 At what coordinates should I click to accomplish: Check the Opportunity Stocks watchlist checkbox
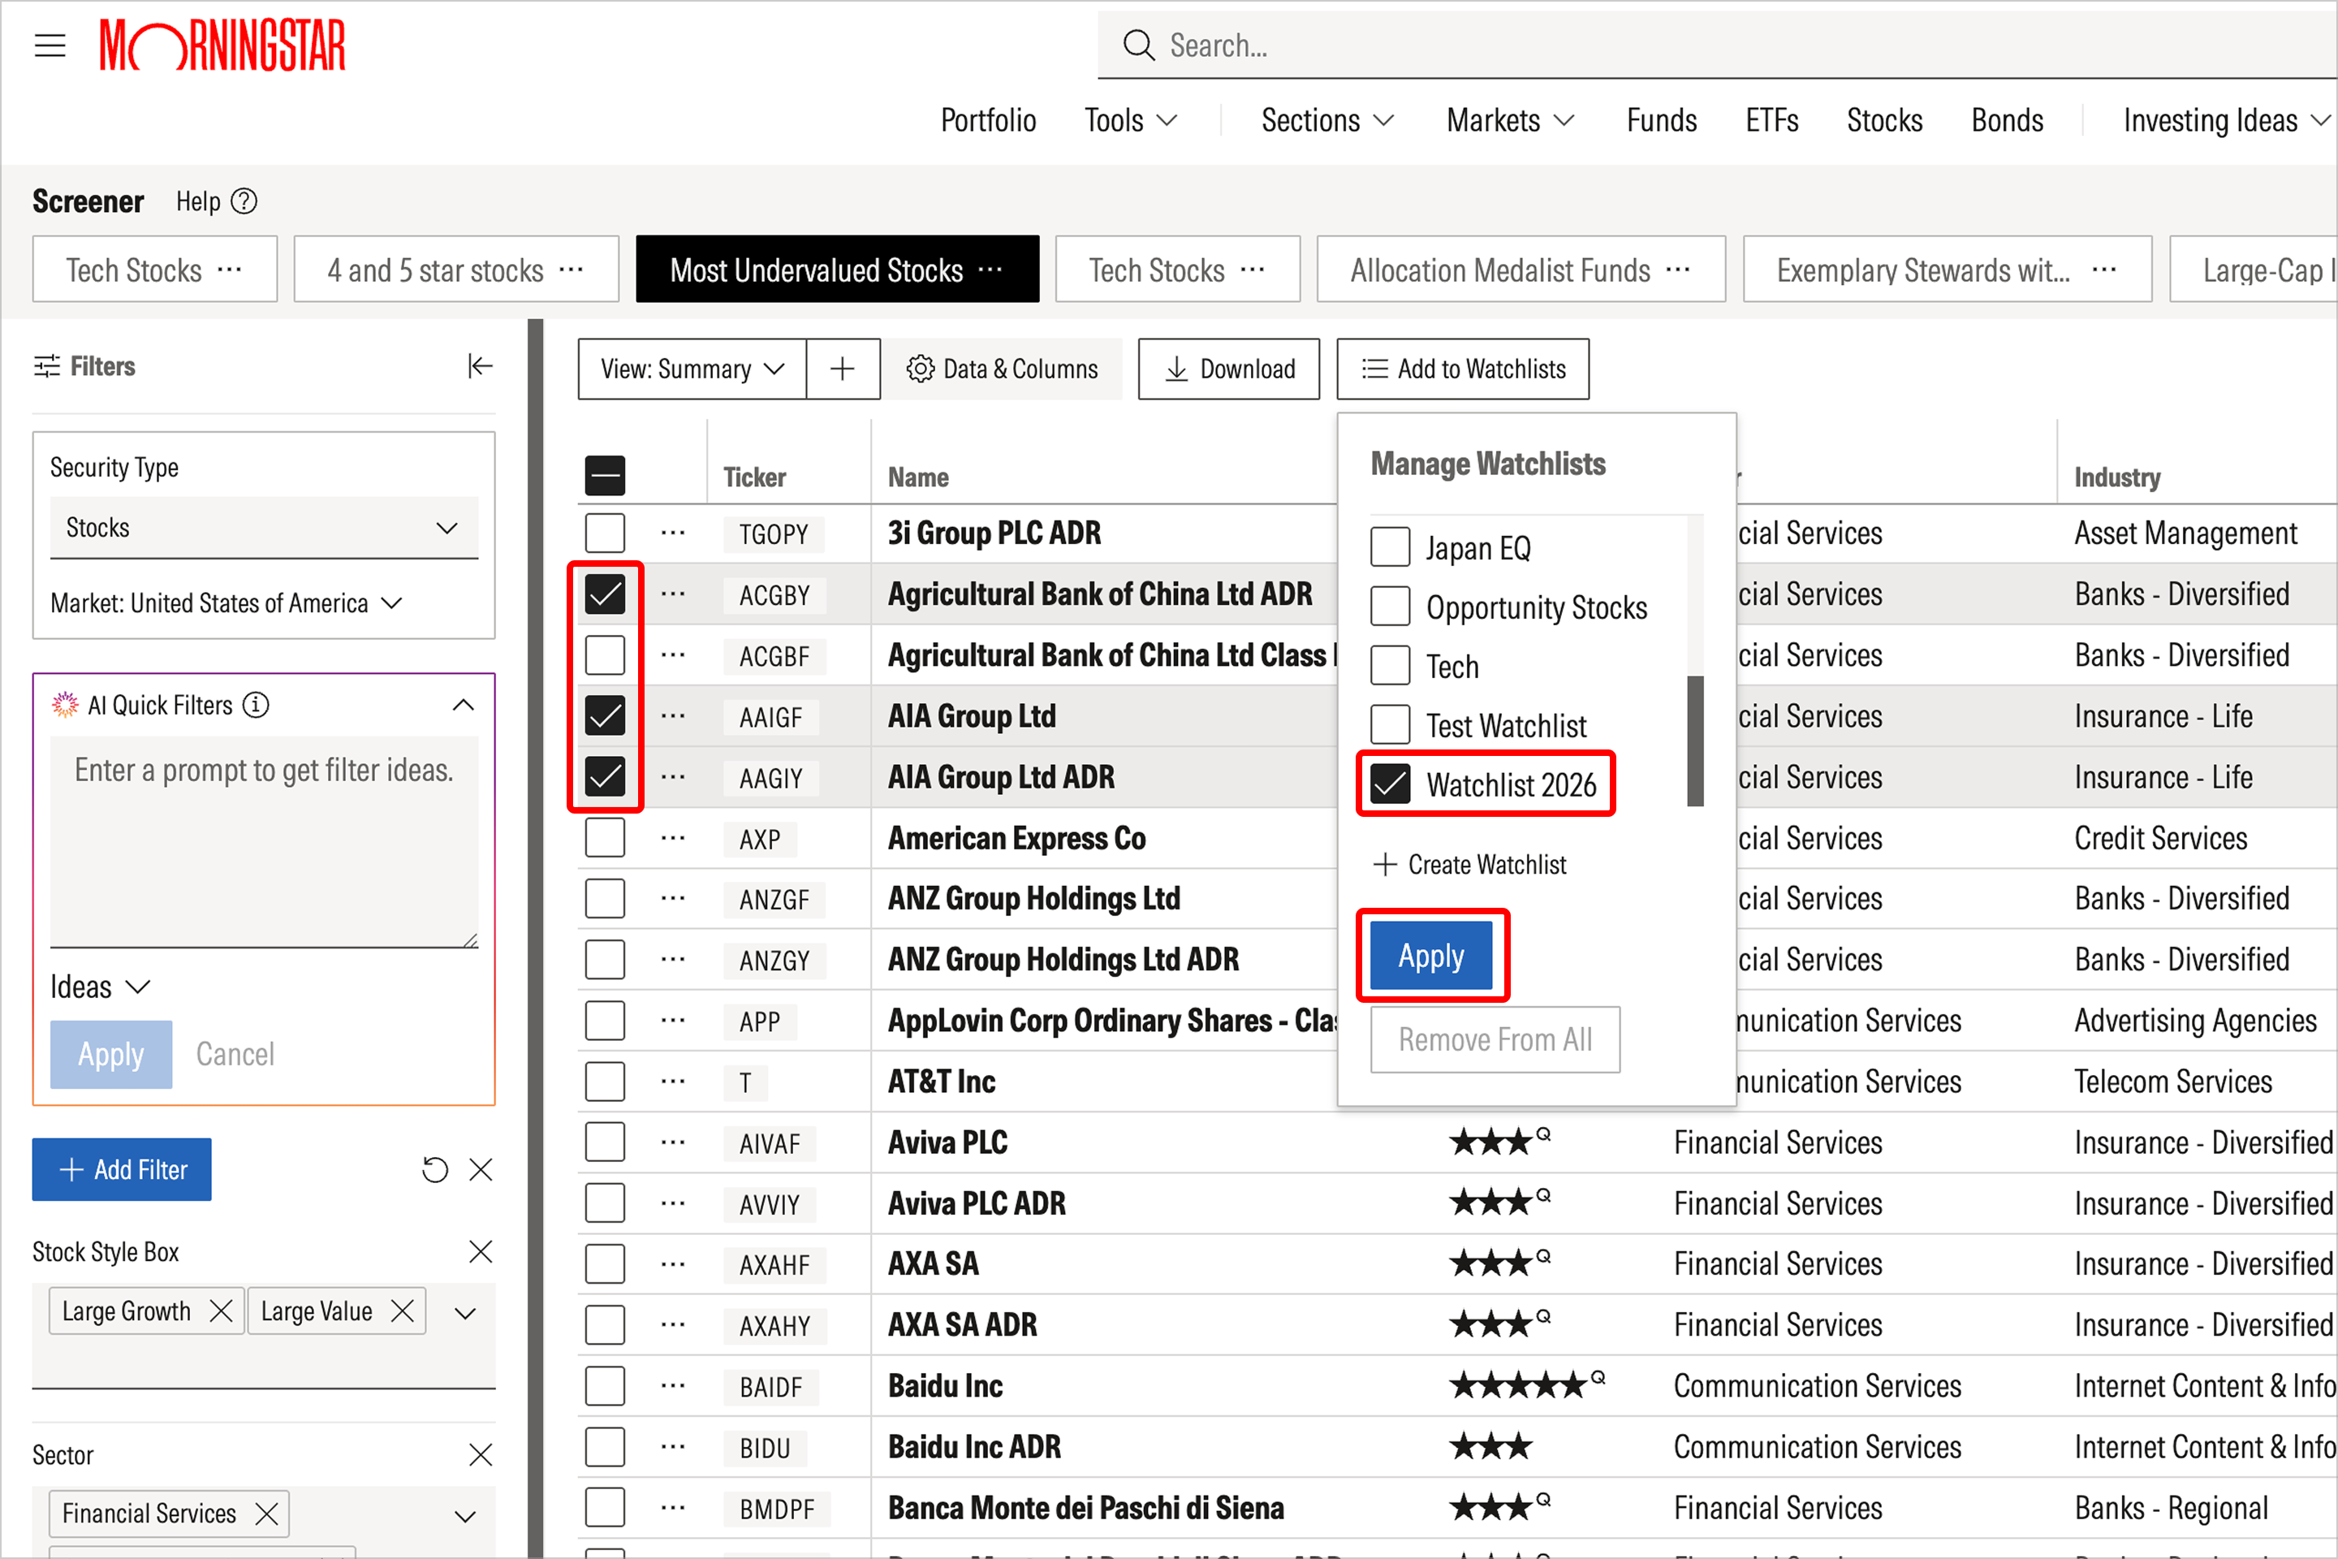pos(1391,607)
